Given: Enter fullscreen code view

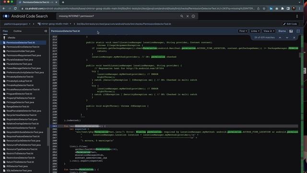Looking at the screenshot, I should click(x=298, y=31).
